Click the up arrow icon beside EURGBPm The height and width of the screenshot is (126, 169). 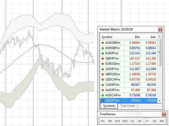[103, 48]
